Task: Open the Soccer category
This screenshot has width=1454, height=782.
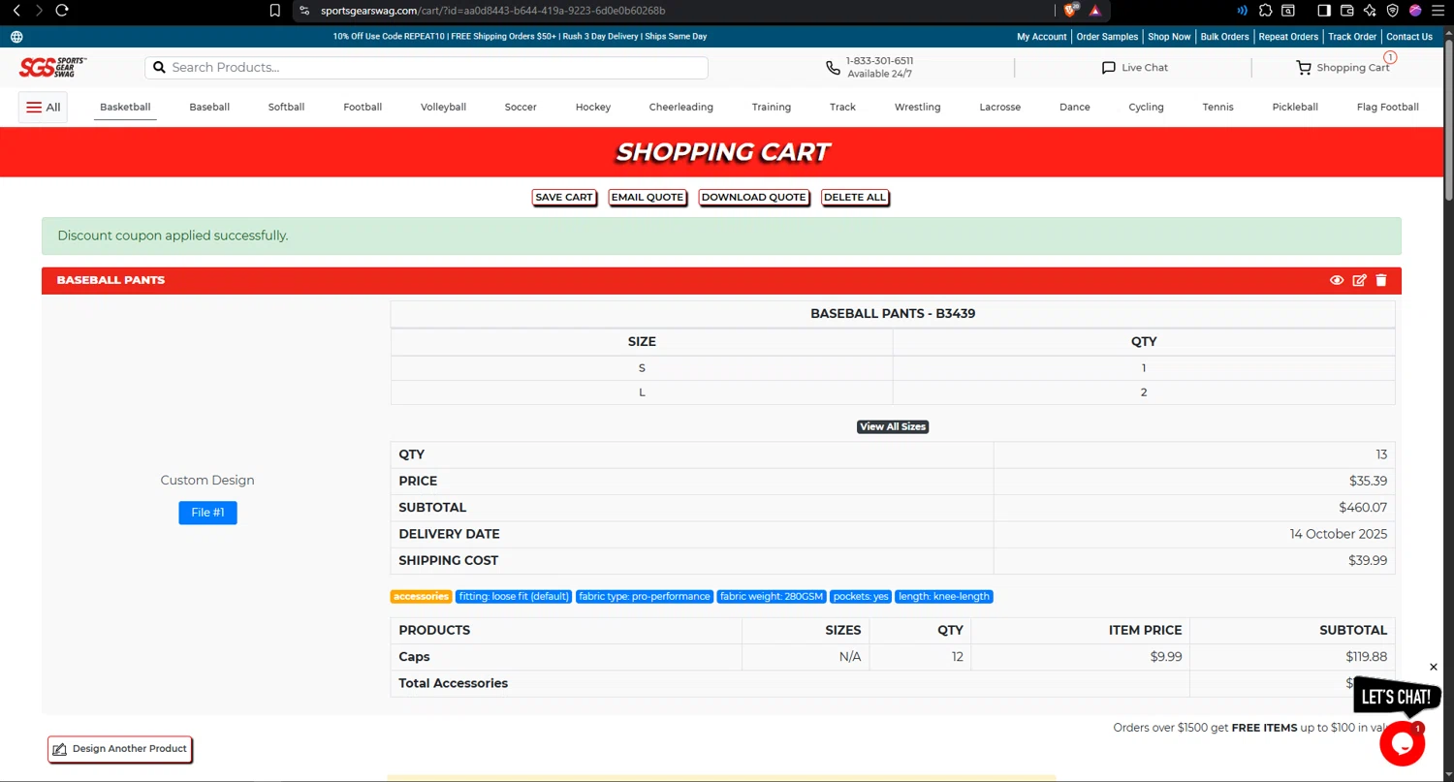Action: pyautogui.click(x=521, y=107)
